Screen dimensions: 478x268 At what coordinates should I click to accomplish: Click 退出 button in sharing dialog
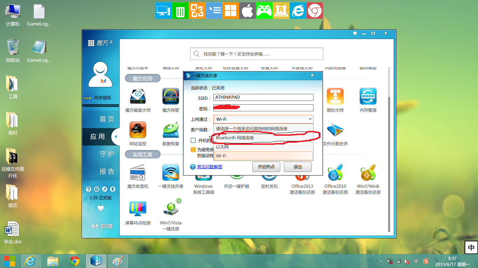298,167
